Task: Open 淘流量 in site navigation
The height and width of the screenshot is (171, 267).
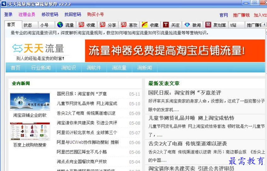Action: pyautogui.click(x=119, y=68)
